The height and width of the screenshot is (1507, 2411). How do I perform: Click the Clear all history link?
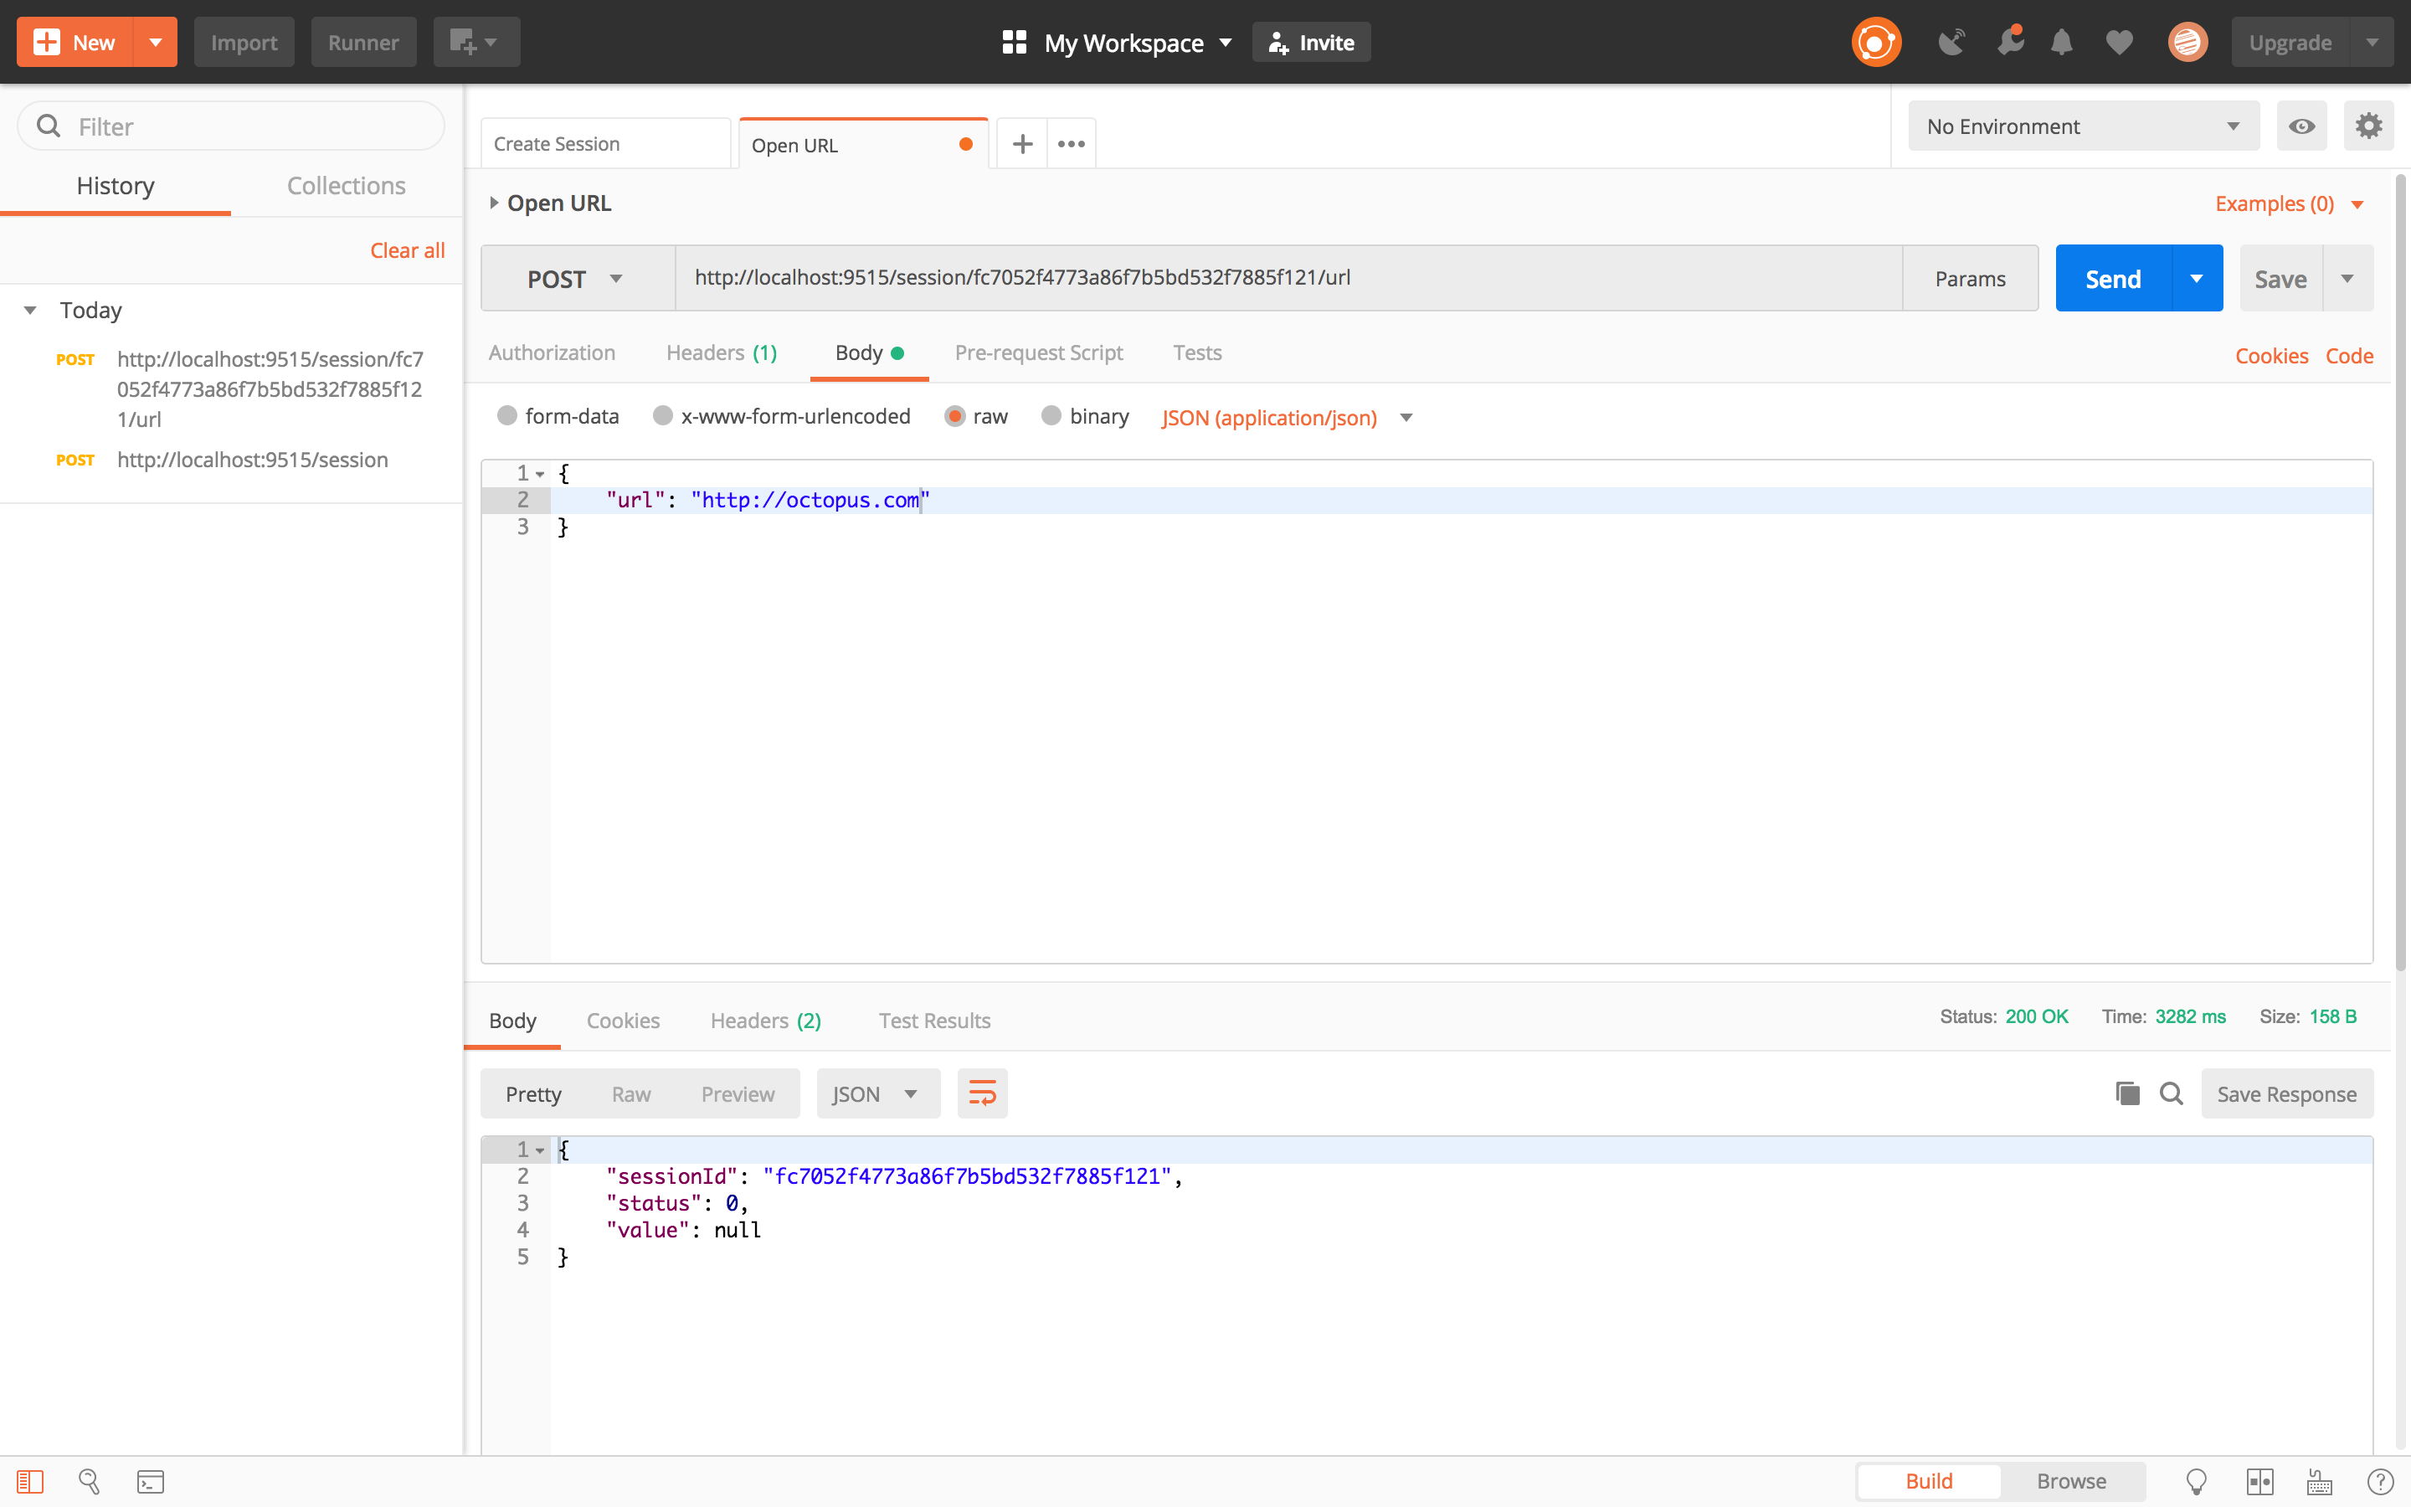point(407,251)
